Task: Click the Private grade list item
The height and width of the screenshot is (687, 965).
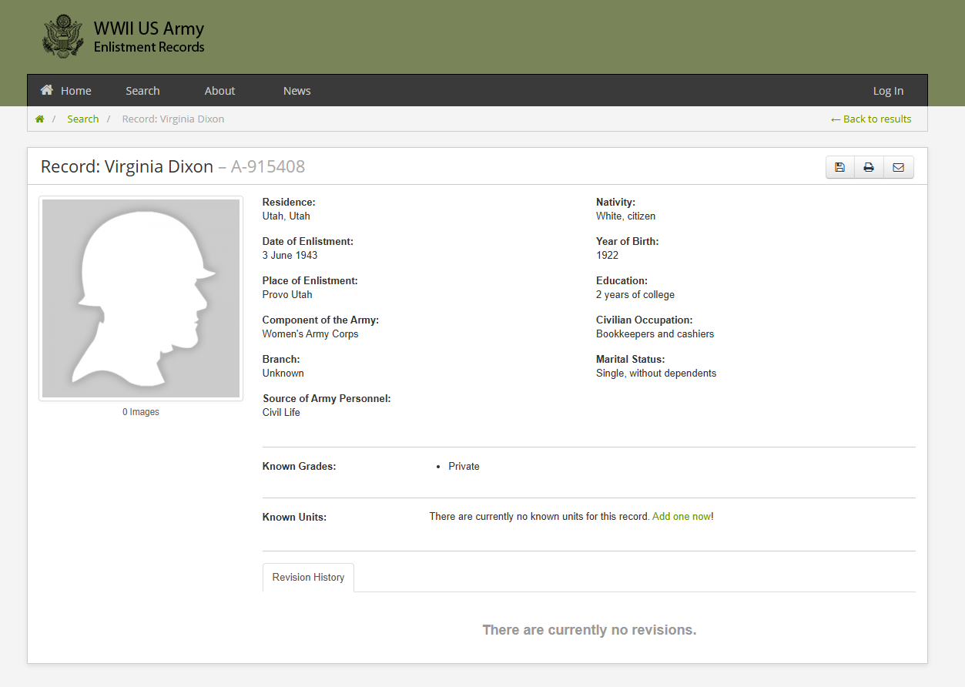Action: pos(464,467)
